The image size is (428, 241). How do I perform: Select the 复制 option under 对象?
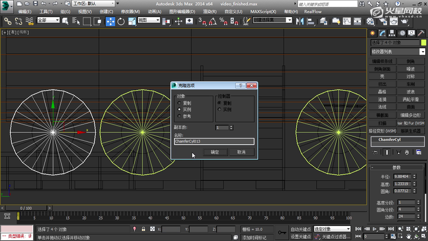click(180, 103)
